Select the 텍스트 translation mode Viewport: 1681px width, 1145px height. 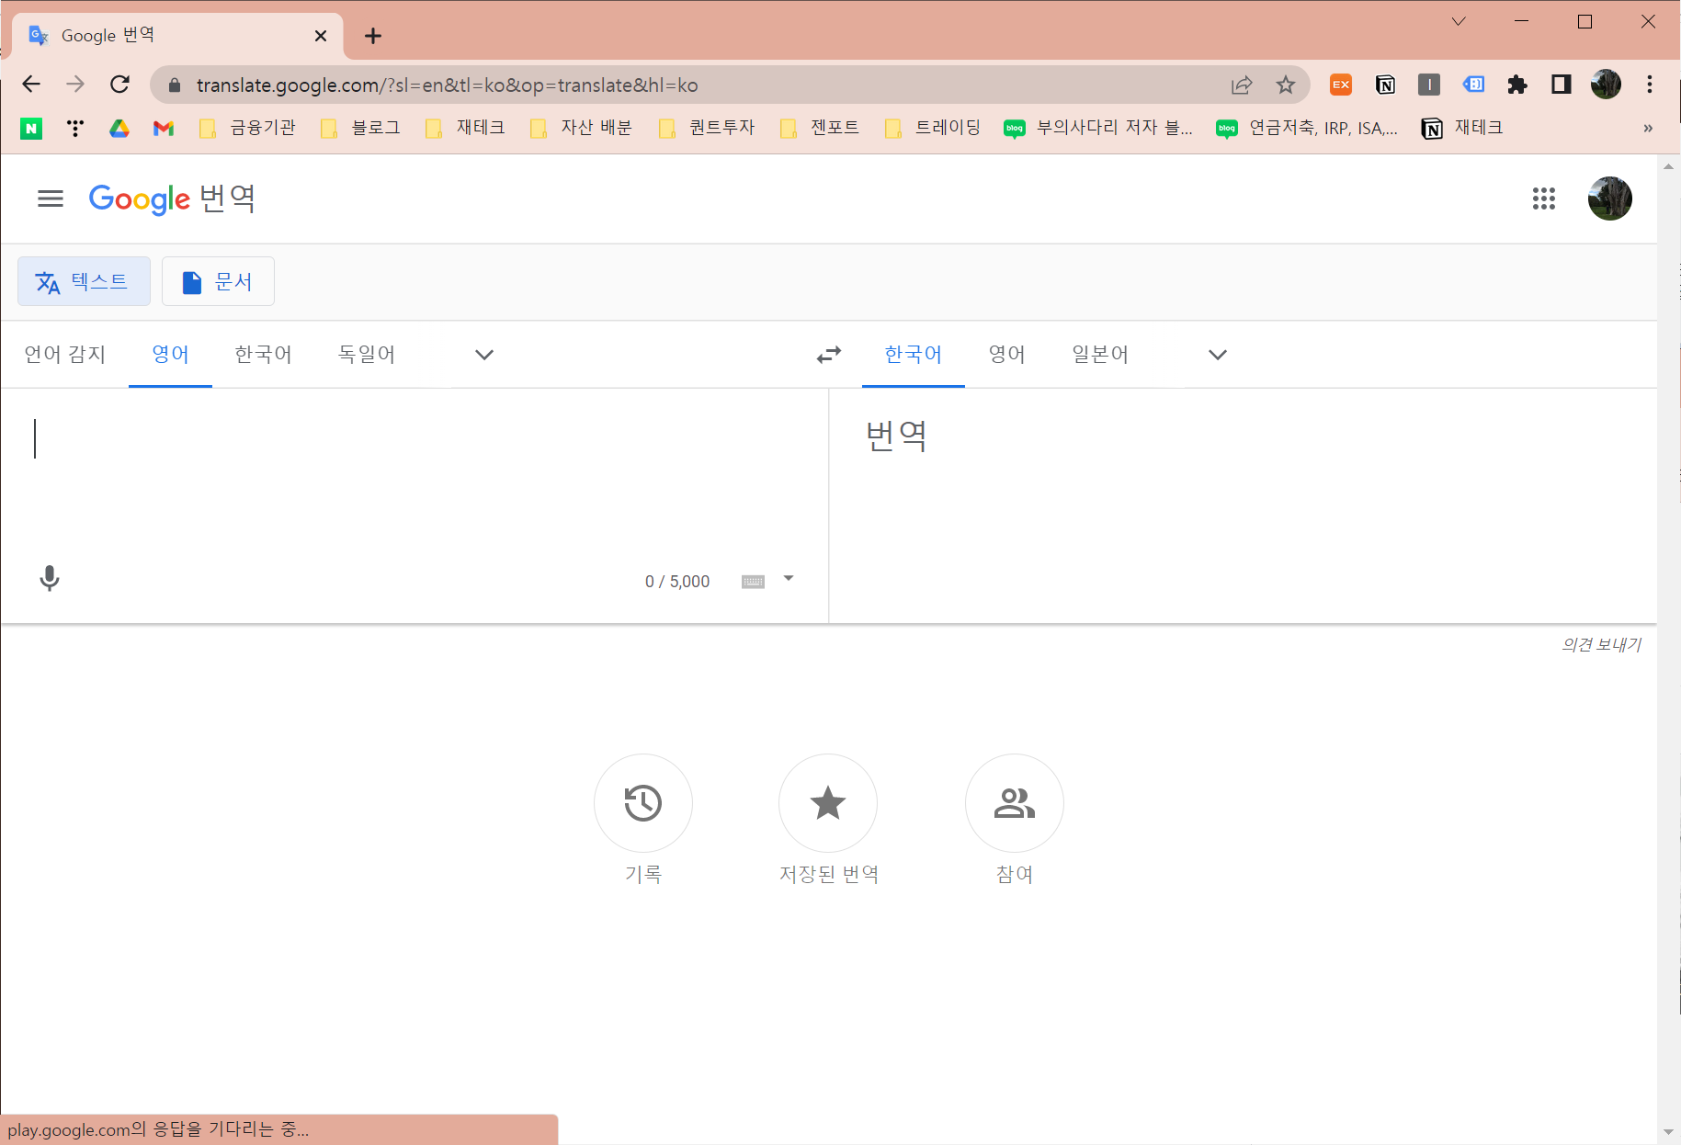[84, 281]
